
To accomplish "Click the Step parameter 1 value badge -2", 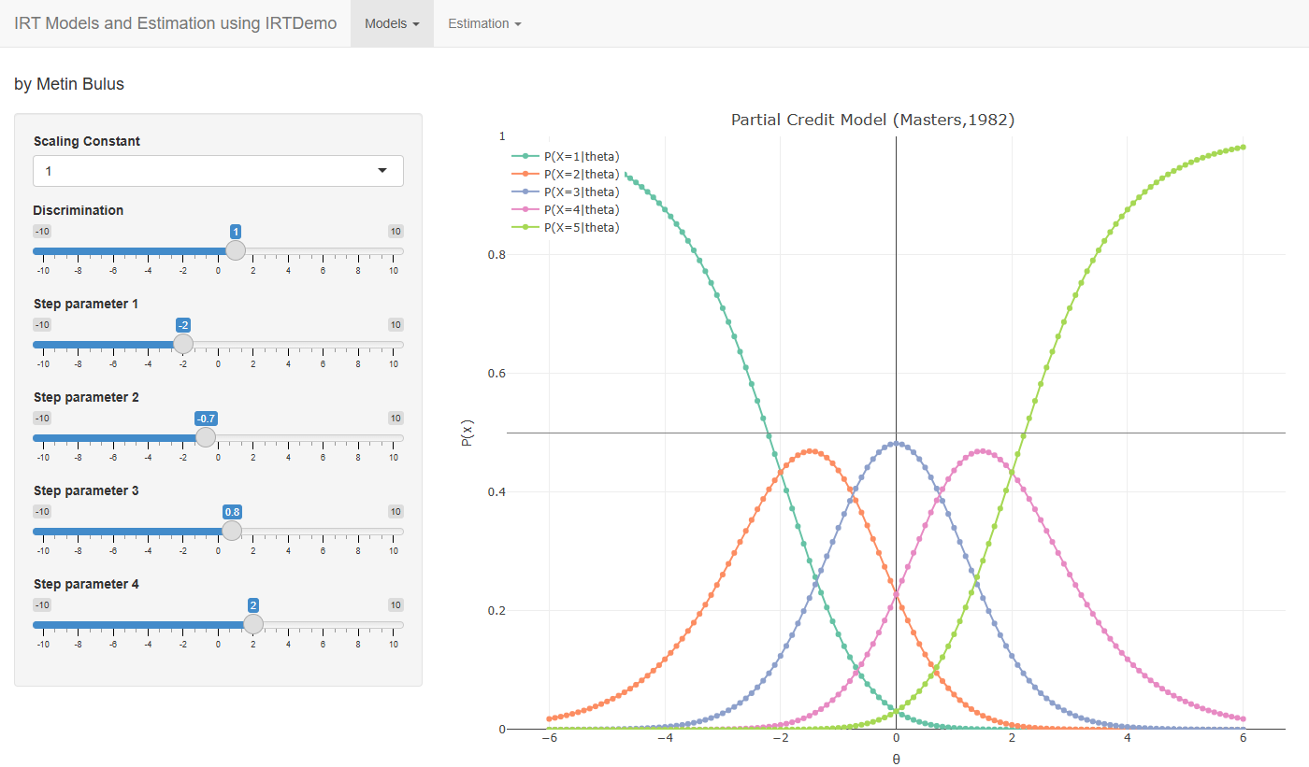I will coord(183,325).
